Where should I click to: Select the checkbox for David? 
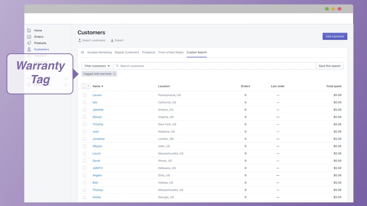[x=85, y=161]
